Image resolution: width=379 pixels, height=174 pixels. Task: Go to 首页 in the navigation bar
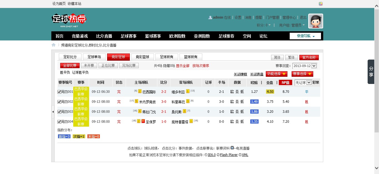[x=59, y=36]
